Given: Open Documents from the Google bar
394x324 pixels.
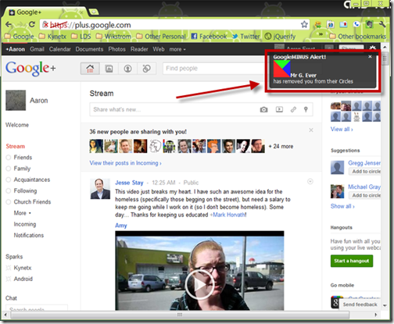Looking at the screenshot, I should click(x=89, y=49).
